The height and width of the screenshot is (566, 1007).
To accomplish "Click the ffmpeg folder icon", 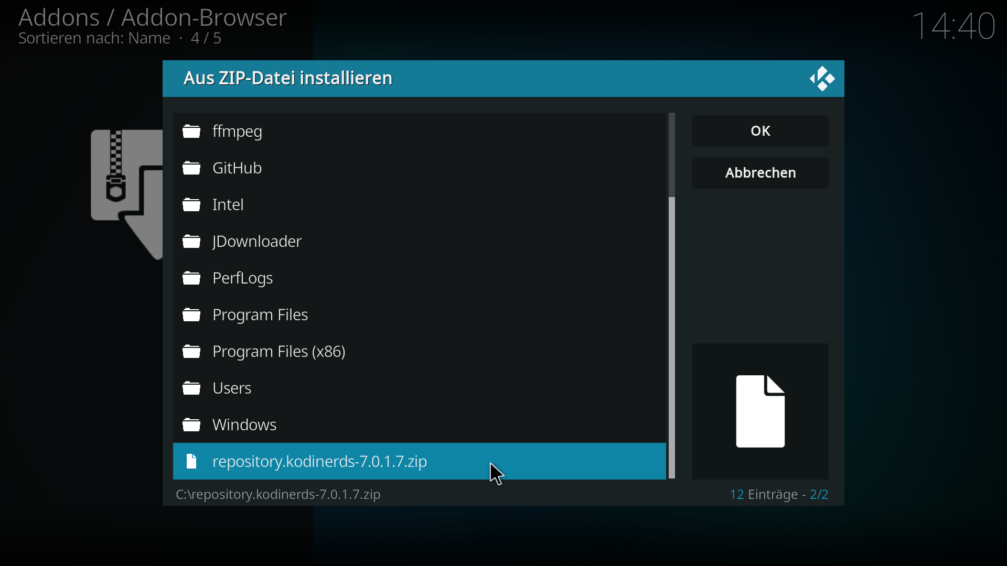I will 191,132.
